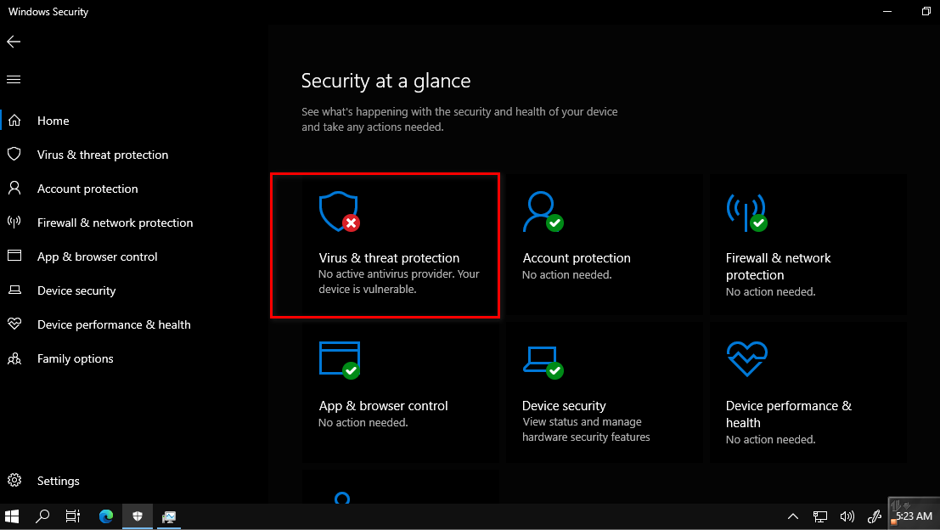
Task: Click the volume speaker icon in tray
Action: coord(847,516)
